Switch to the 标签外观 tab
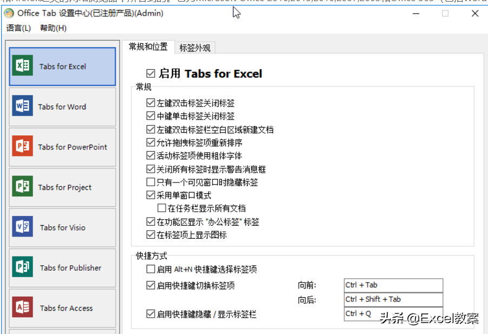Image resolution: width=488 pixels, height=334 pixels. 195,48
